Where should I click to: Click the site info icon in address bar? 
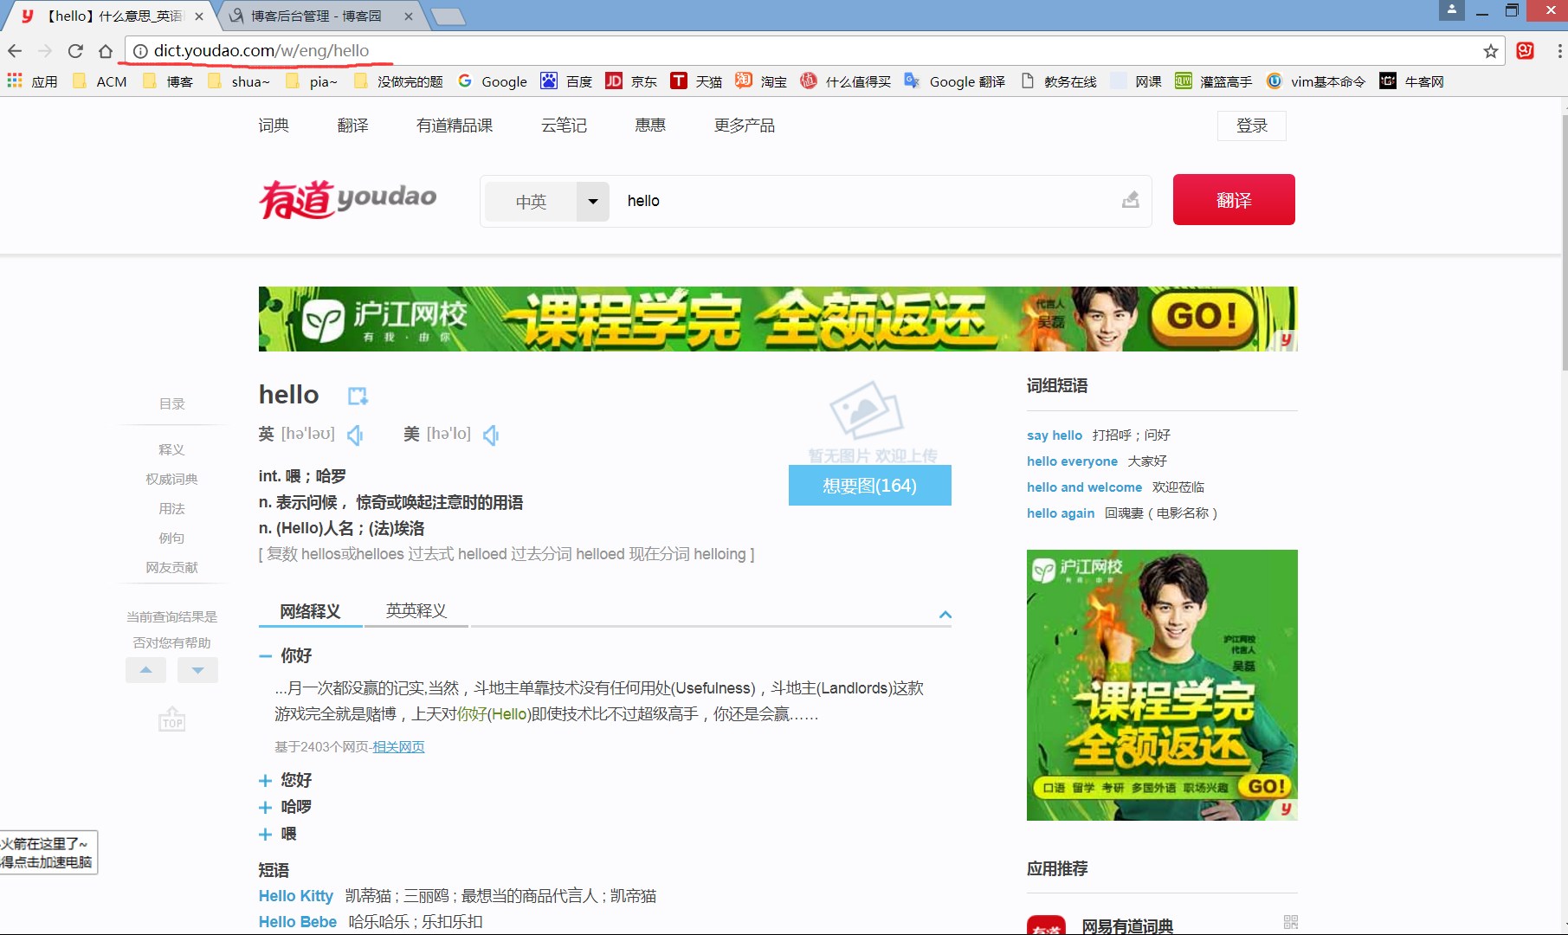click(140, 51)
